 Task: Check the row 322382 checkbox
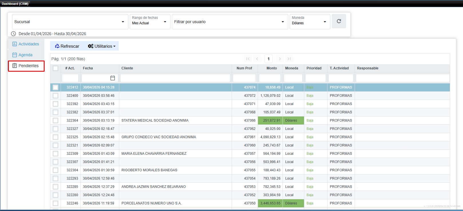tap(55, 112)
